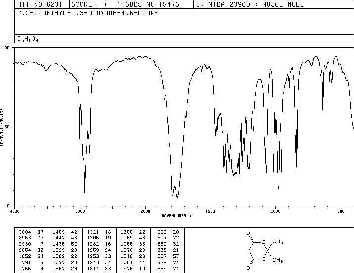Viewport: 354px width, 273px height.
Task: Click the 1766 peak table entry
Action: 31,268
